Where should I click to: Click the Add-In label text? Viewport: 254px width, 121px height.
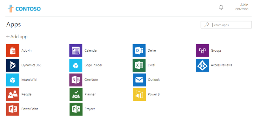pos(26,50)
